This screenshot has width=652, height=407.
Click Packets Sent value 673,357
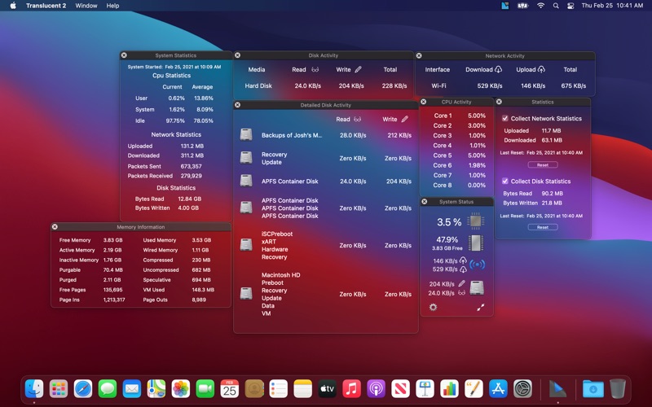click(x=191, y=166)
